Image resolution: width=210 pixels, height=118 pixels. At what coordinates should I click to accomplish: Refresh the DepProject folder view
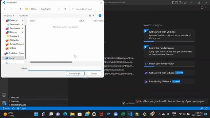pyautogui.click(x=65, y=9)
